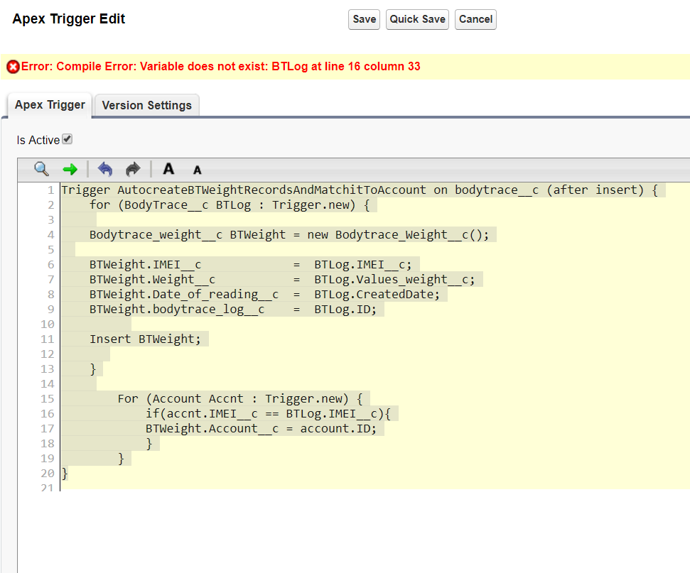690x573 pixels.
Task: Open the search tool in editor toolbar
Action: click(x=42, y=169)
